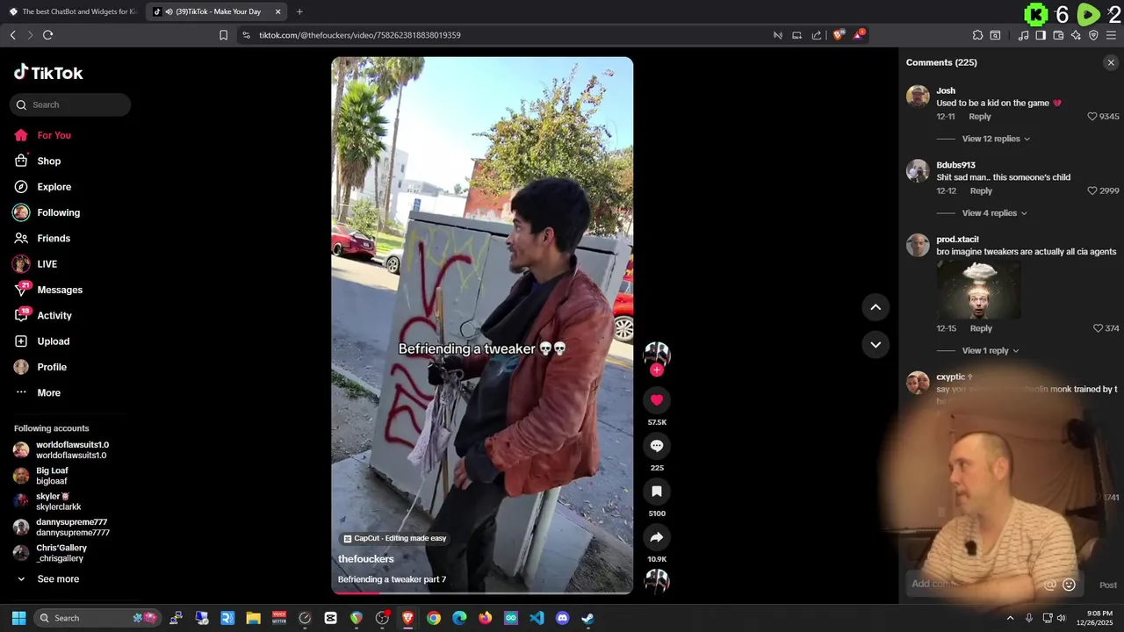This screenshot has height=632, width=1124.
Task: Open the For You feed
Action: (x=54, y=135)
